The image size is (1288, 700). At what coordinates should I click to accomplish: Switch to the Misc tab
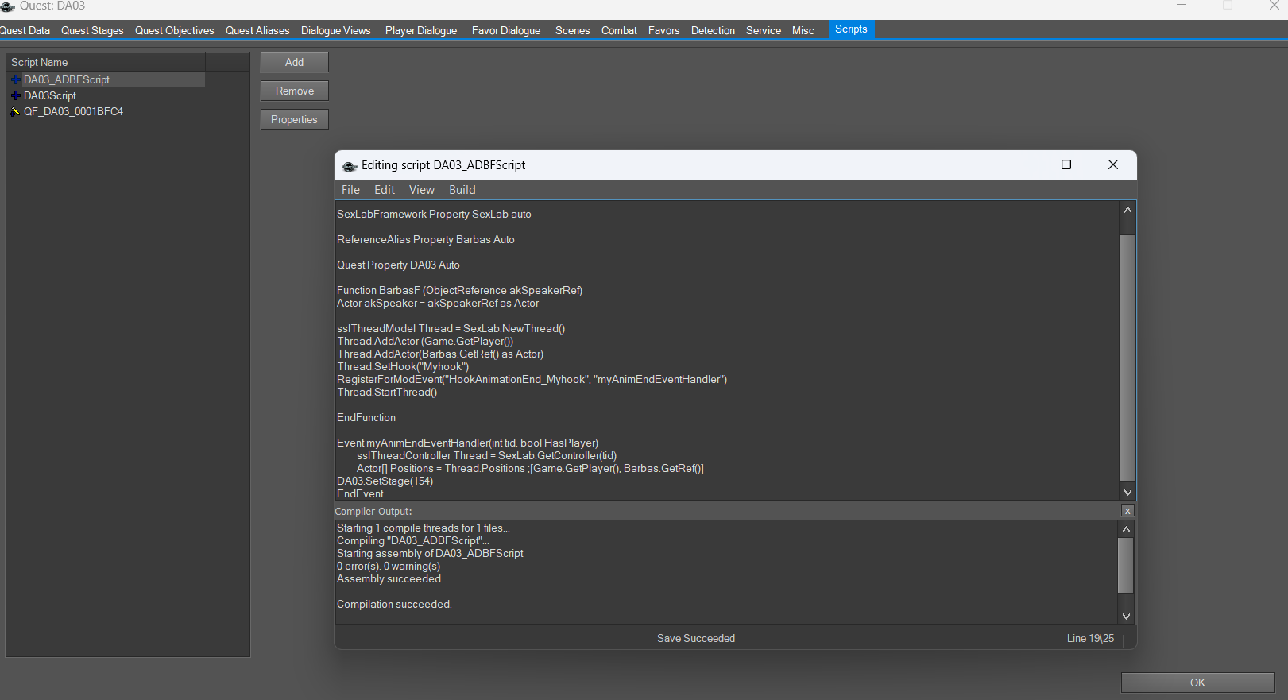click(x=803, y=30)
